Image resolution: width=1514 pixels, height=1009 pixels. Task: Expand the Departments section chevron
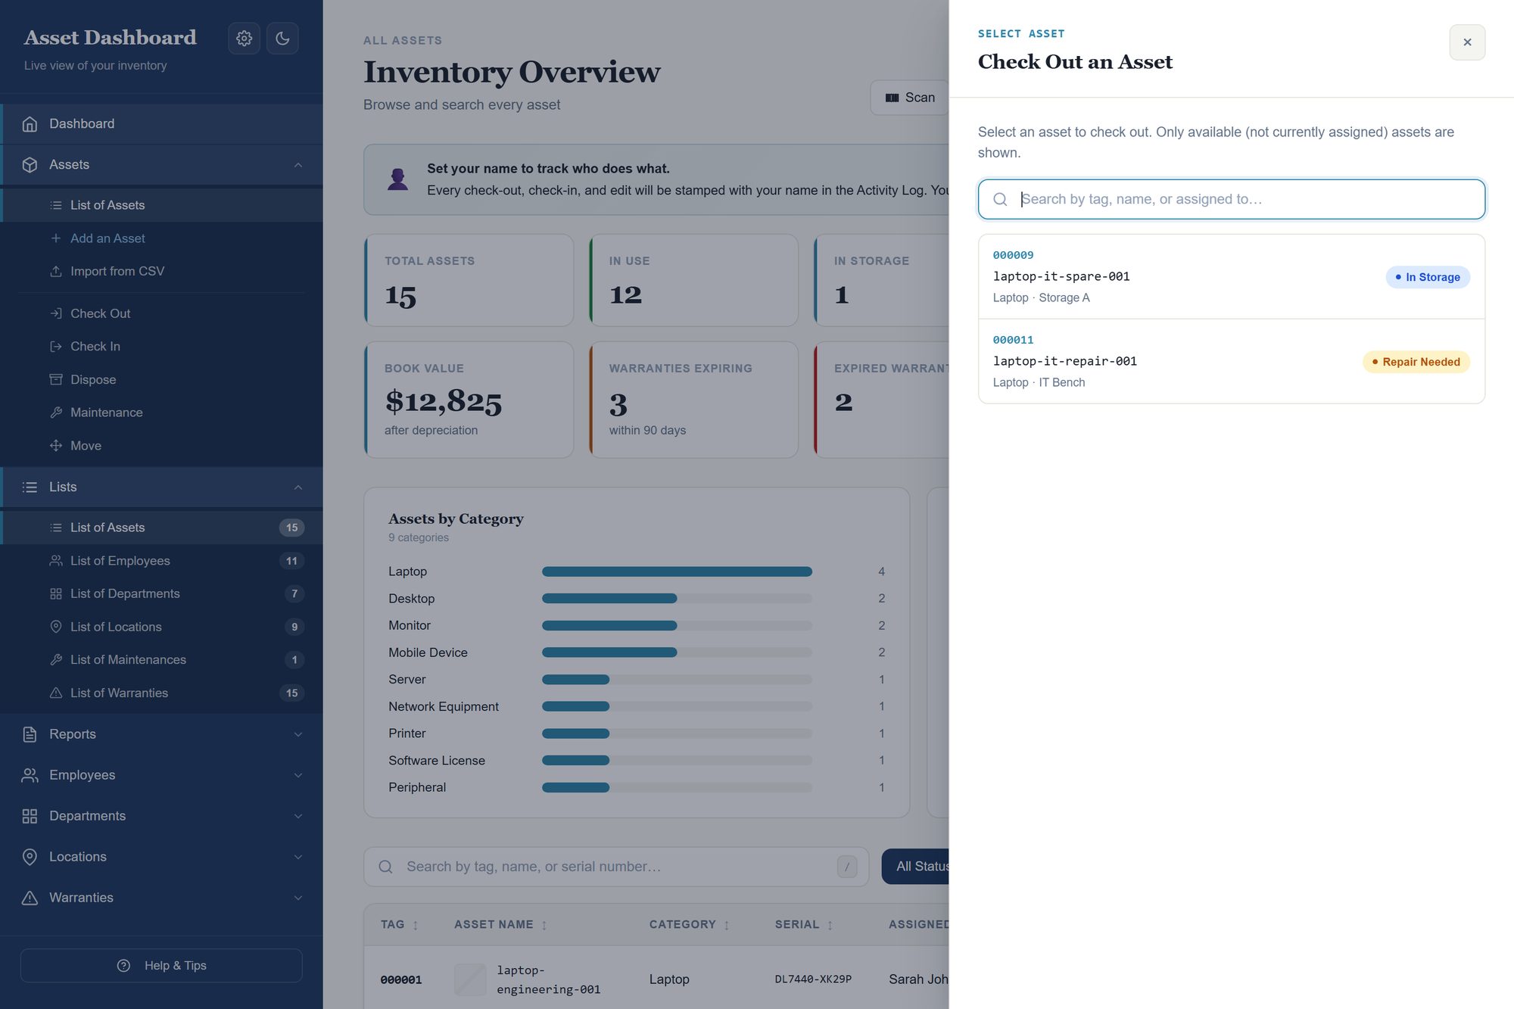click(x=298, y=816)
